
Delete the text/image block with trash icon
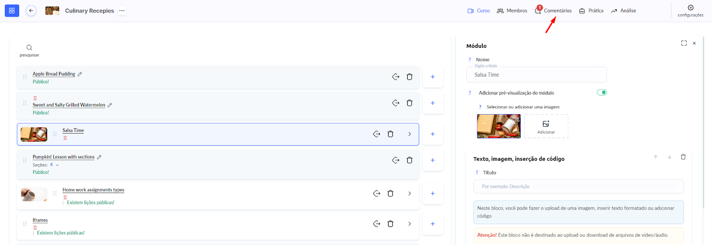click(683, 157)
